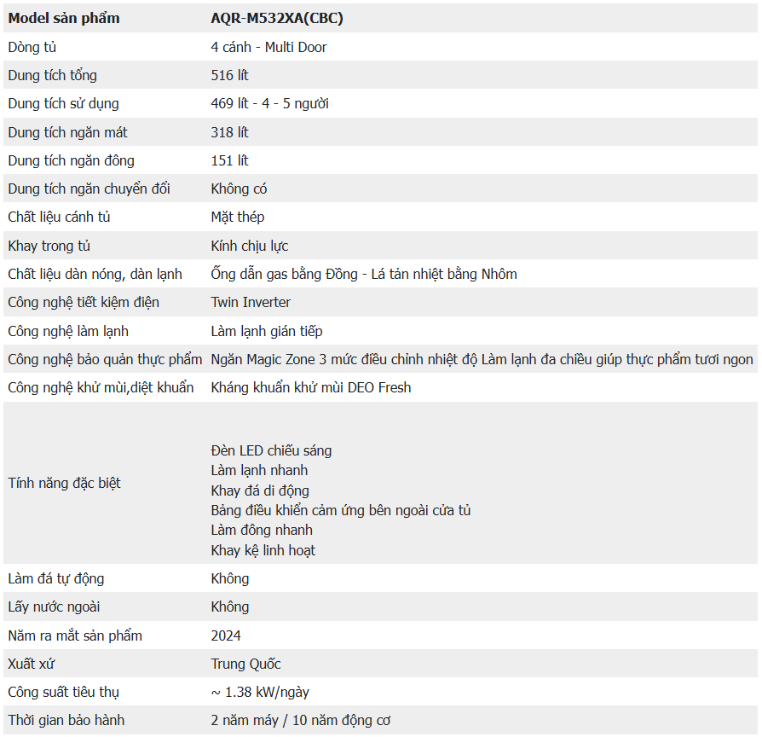The image size is (762, 737).
Task: Click the model name AQR-M532XA(CBC)
Action: (x=277, y=18)
